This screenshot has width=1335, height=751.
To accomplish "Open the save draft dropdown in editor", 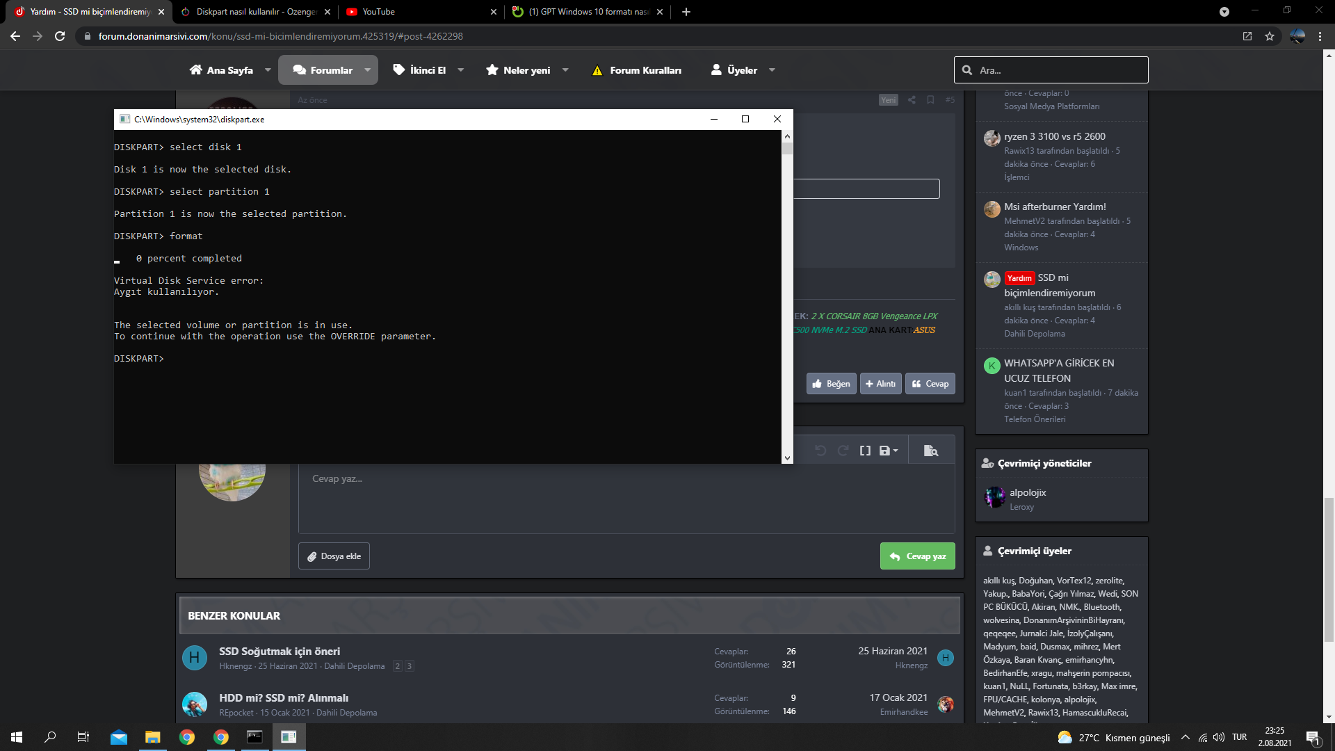I will [889, 451].
